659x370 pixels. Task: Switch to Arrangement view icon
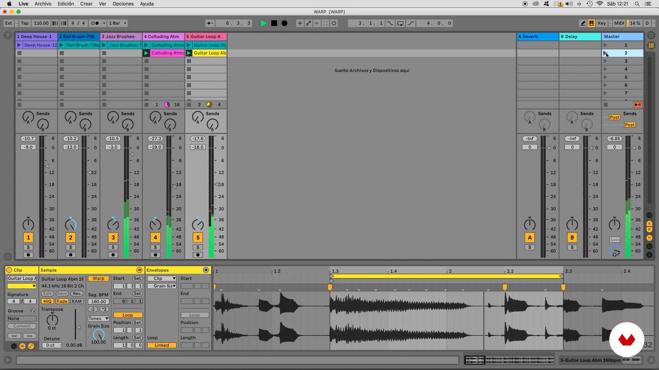click(651, 35)
